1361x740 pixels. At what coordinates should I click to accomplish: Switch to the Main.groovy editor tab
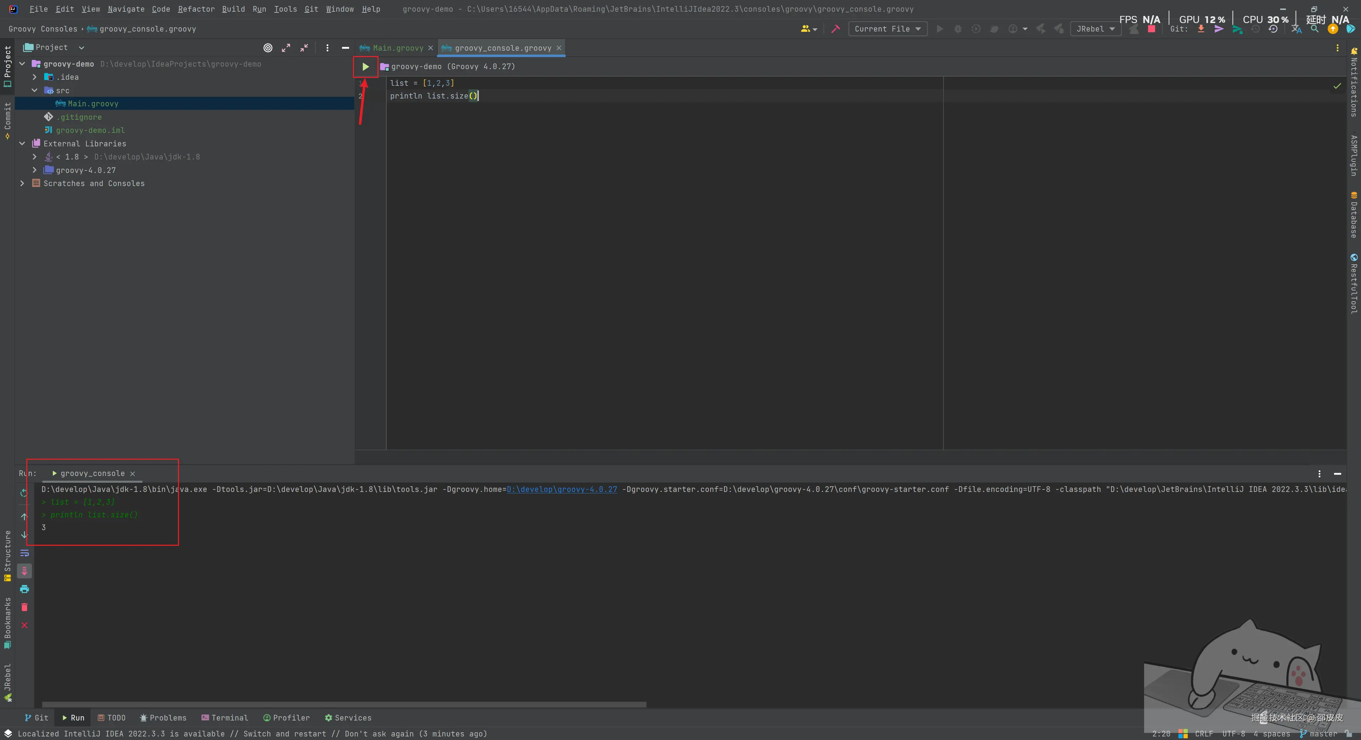coord(397,48)
